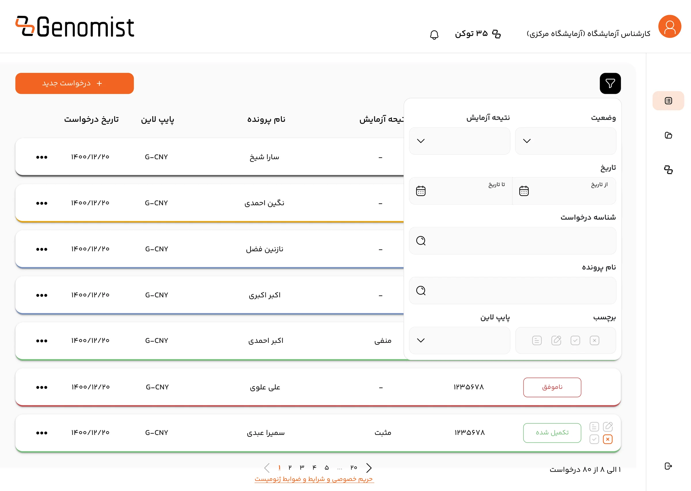The image size is (691, 491).
Task: Open more options for نگین احمدی row
Action: click(42, 203)
